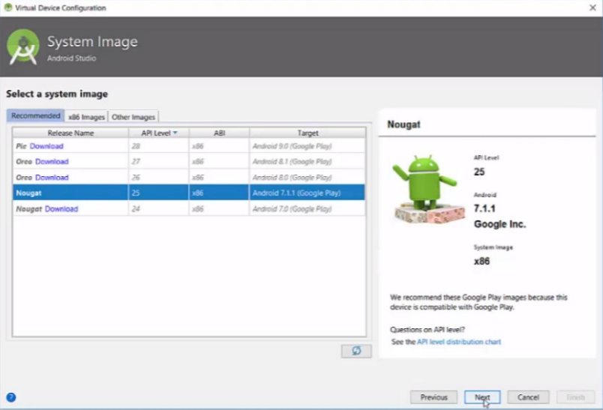
Task: Click the Target column header
Action: point(307,133)
